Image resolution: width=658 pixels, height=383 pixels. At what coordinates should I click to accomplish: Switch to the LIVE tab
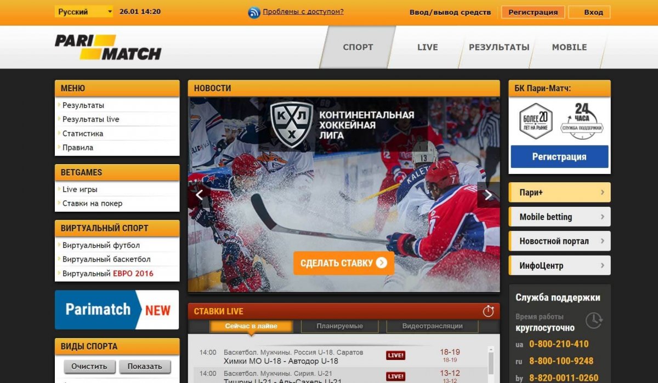427,47
